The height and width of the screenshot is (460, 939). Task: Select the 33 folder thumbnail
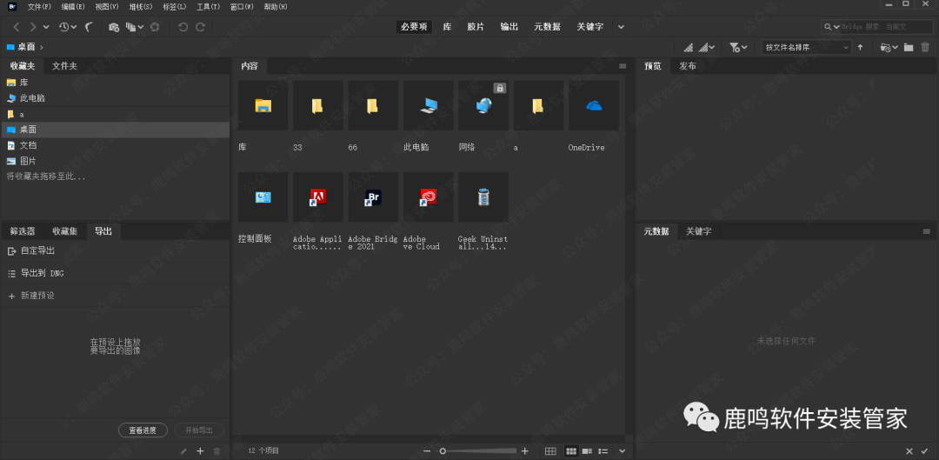coord(318,105)
